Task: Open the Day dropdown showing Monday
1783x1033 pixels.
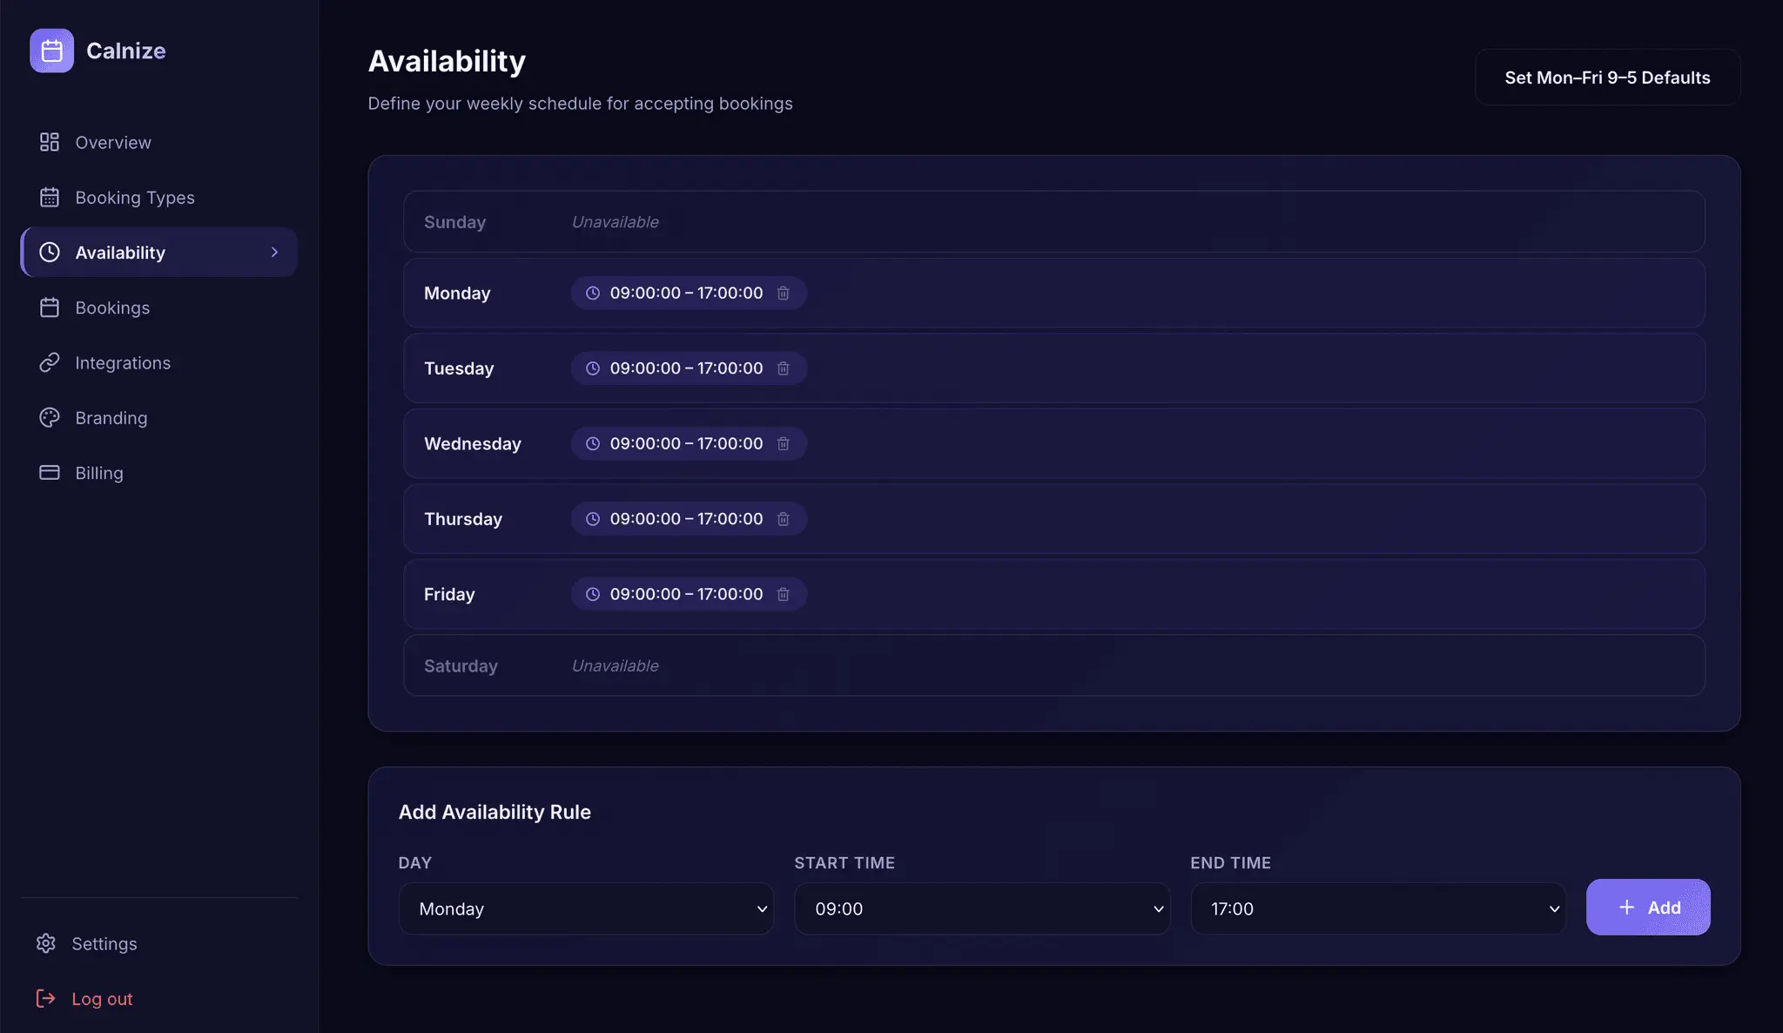Action: coord(586,908)
